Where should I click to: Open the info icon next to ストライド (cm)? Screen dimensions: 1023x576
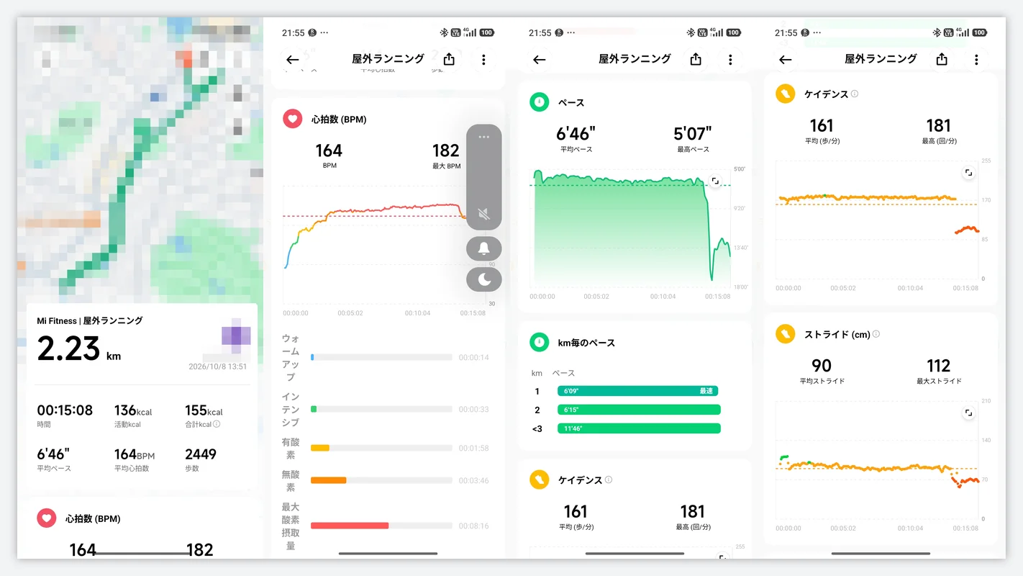click(876, 334)
